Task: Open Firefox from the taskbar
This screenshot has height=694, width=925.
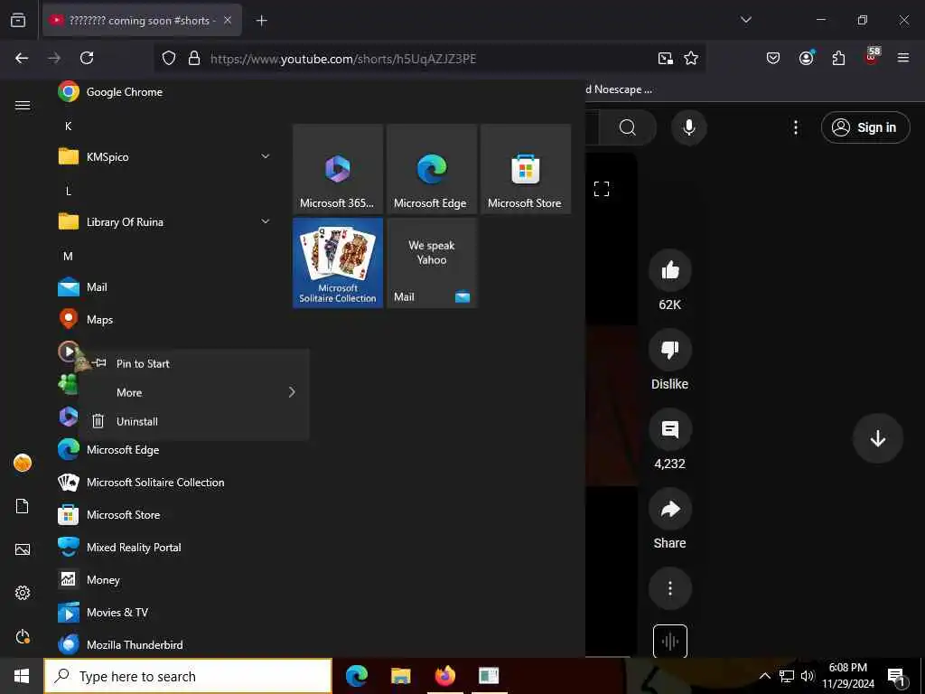Action: pos(444,676)
